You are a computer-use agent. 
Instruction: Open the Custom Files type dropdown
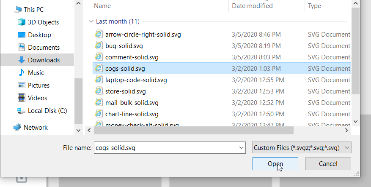pos(302,148)
